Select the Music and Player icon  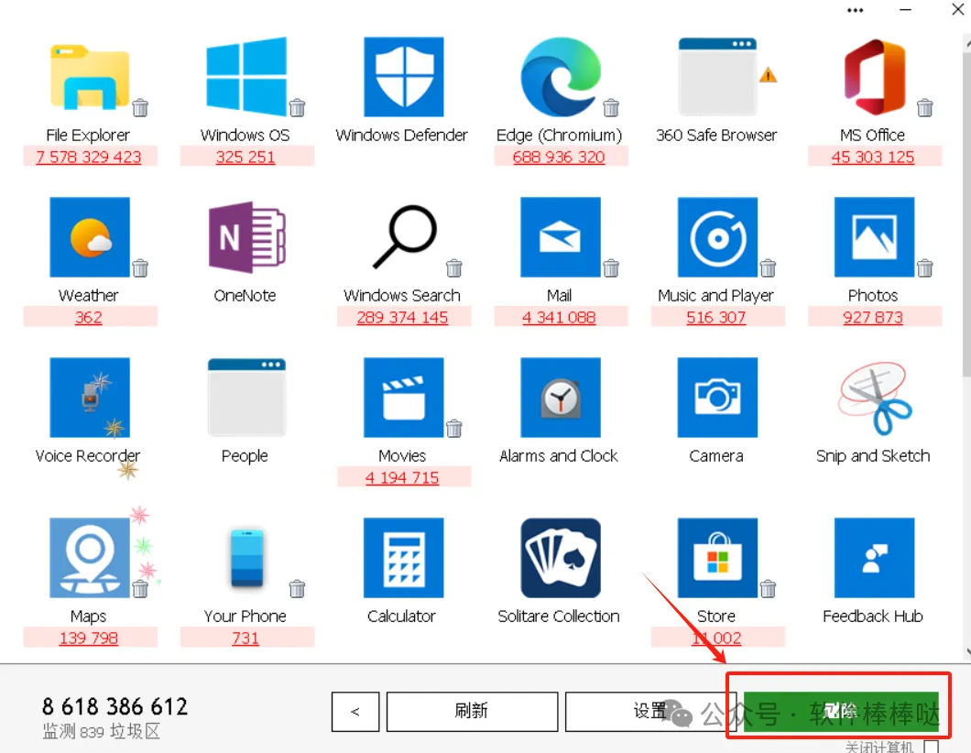(717, 237)
